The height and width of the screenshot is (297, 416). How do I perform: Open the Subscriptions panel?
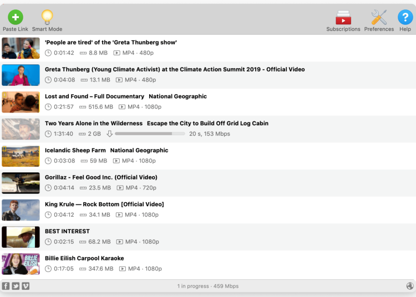coord(343,17)
